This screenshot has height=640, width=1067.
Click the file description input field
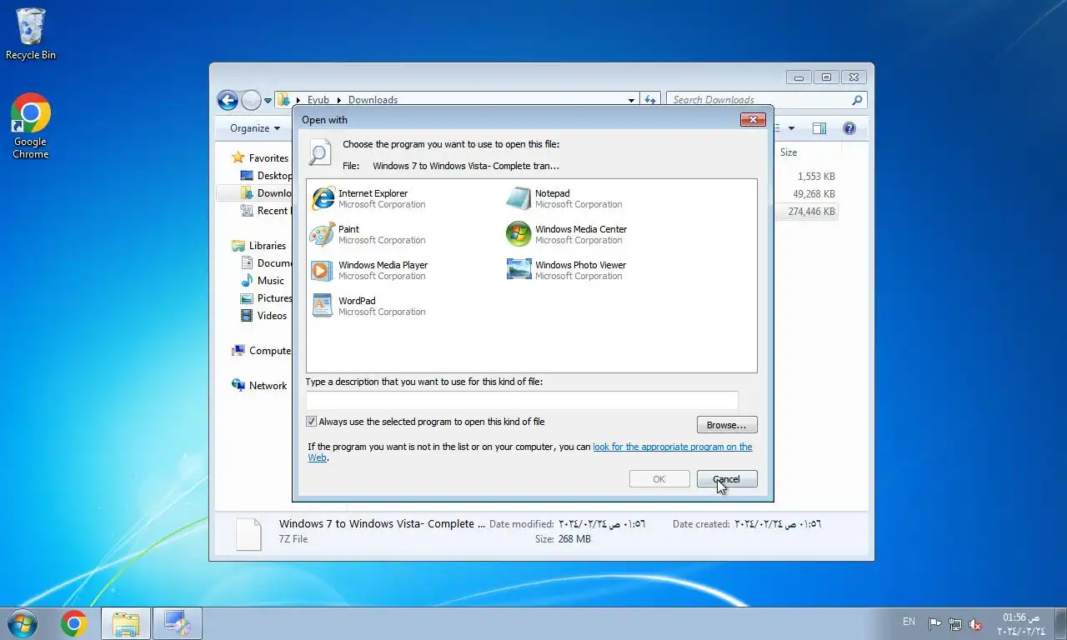click(522, 401)
